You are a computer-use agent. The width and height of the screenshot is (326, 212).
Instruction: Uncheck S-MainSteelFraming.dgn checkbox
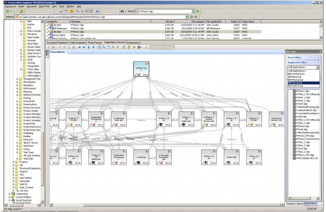click(x=294, y=107)
